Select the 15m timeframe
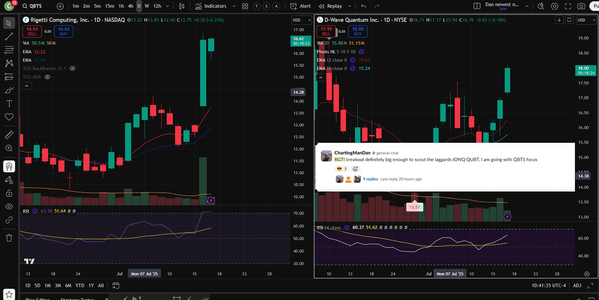 click(110, 6)
